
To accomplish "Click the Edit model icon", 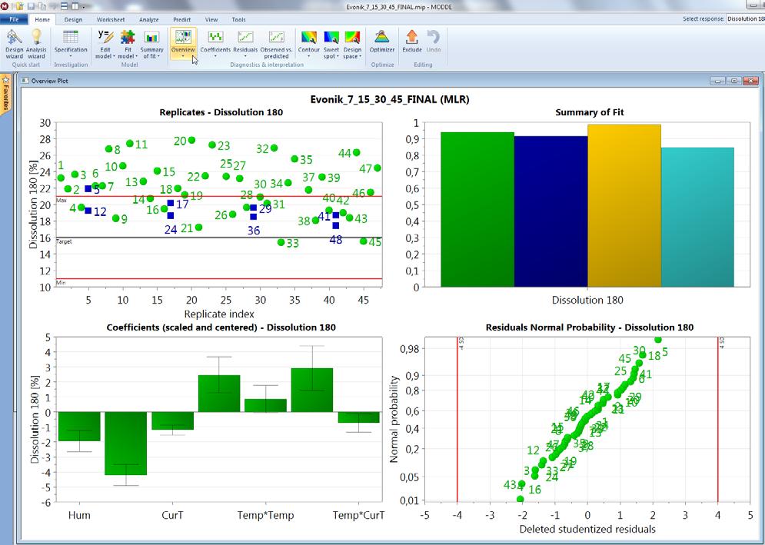I will 105,37.
